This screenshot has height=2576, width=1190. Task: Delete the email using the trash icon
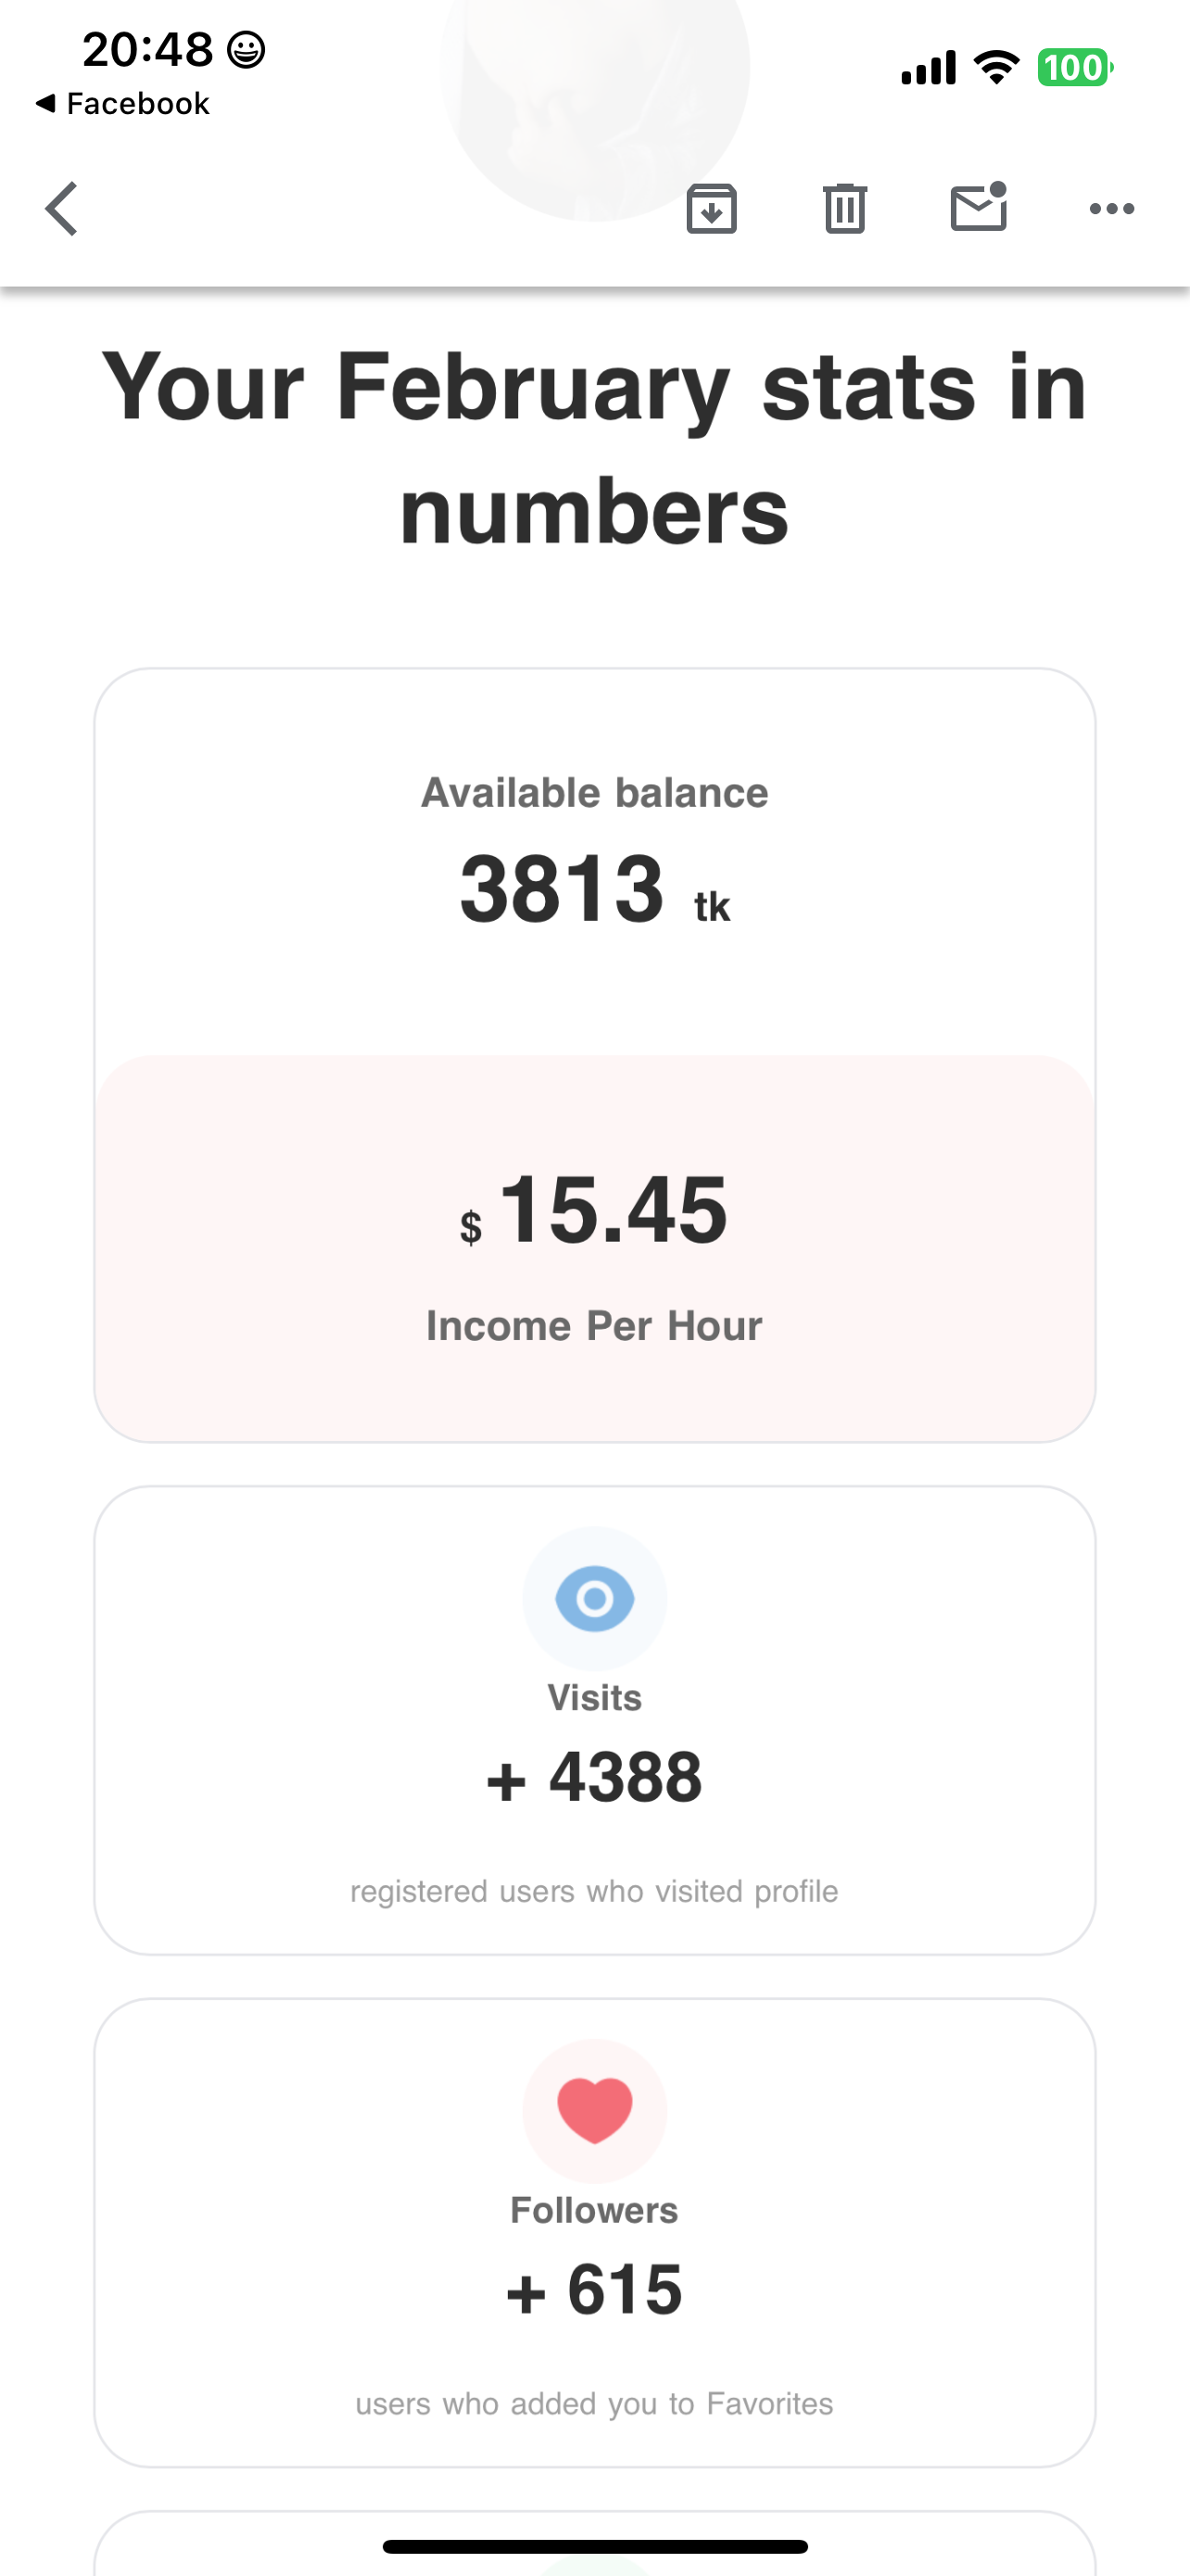844,209
